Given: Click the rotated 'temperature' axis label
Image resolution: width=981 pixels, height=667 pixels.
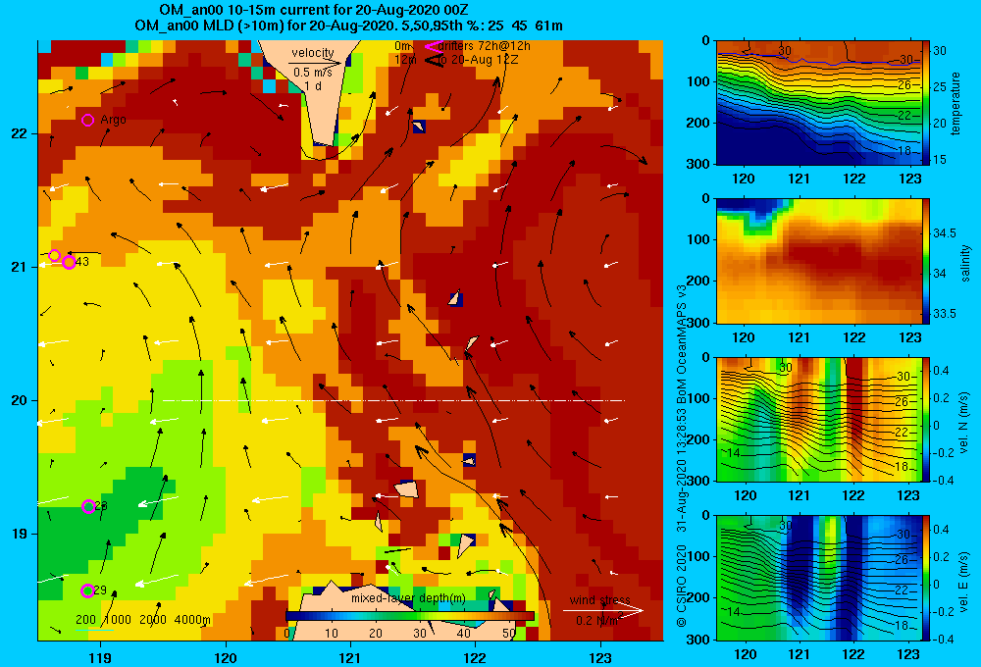Looking at the screenshot, I should point(955,103).
